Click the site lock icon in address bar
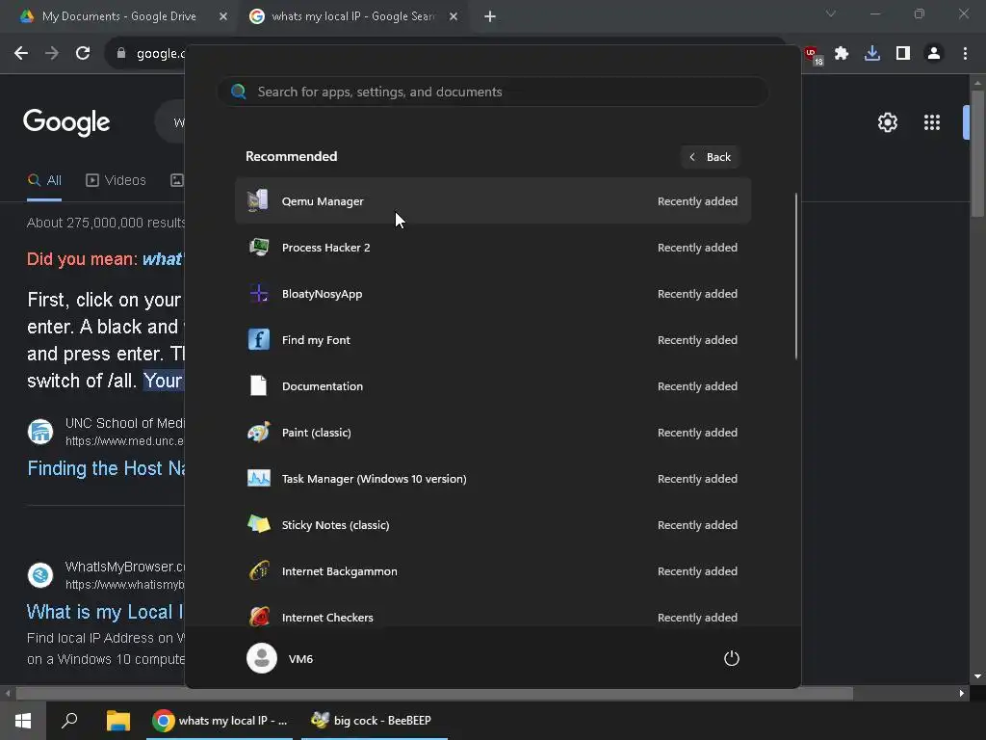 point(121,54)
